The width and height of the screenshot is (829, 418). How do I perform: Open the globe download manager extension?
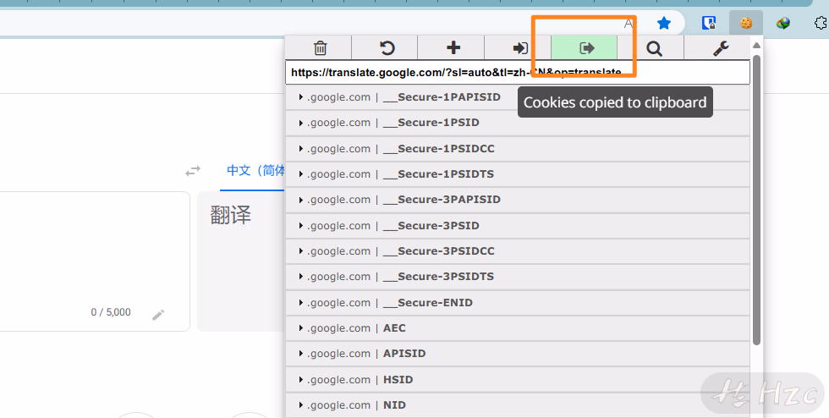(x=783, y=24)
